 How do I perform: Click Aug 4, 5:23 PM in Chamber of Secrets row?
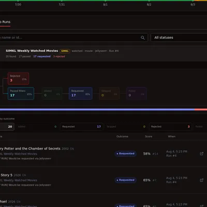(176, 152)
